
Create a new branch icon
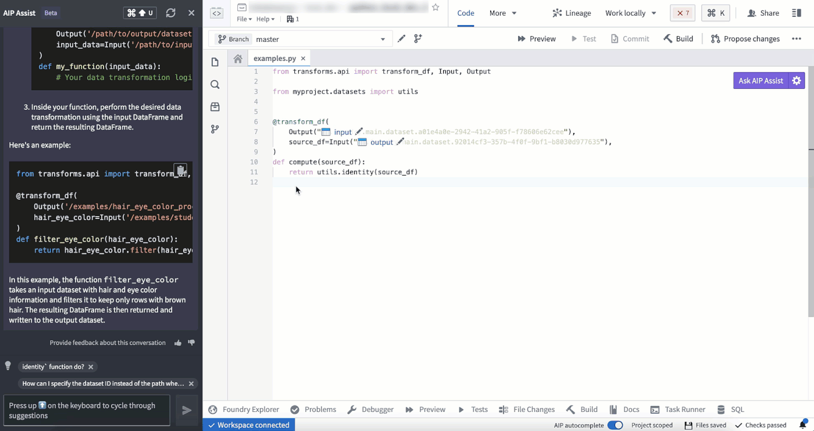click(x=418, y=39)
